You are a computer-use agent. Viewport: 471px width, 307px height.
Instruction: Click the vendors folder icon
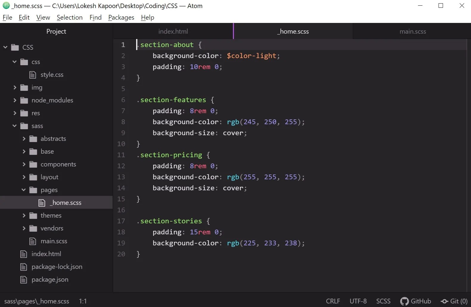[33, 228]
